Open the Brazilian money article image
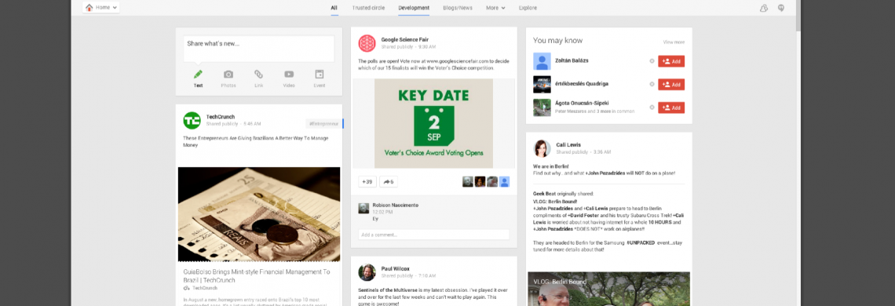 click(x=259, y=214)
